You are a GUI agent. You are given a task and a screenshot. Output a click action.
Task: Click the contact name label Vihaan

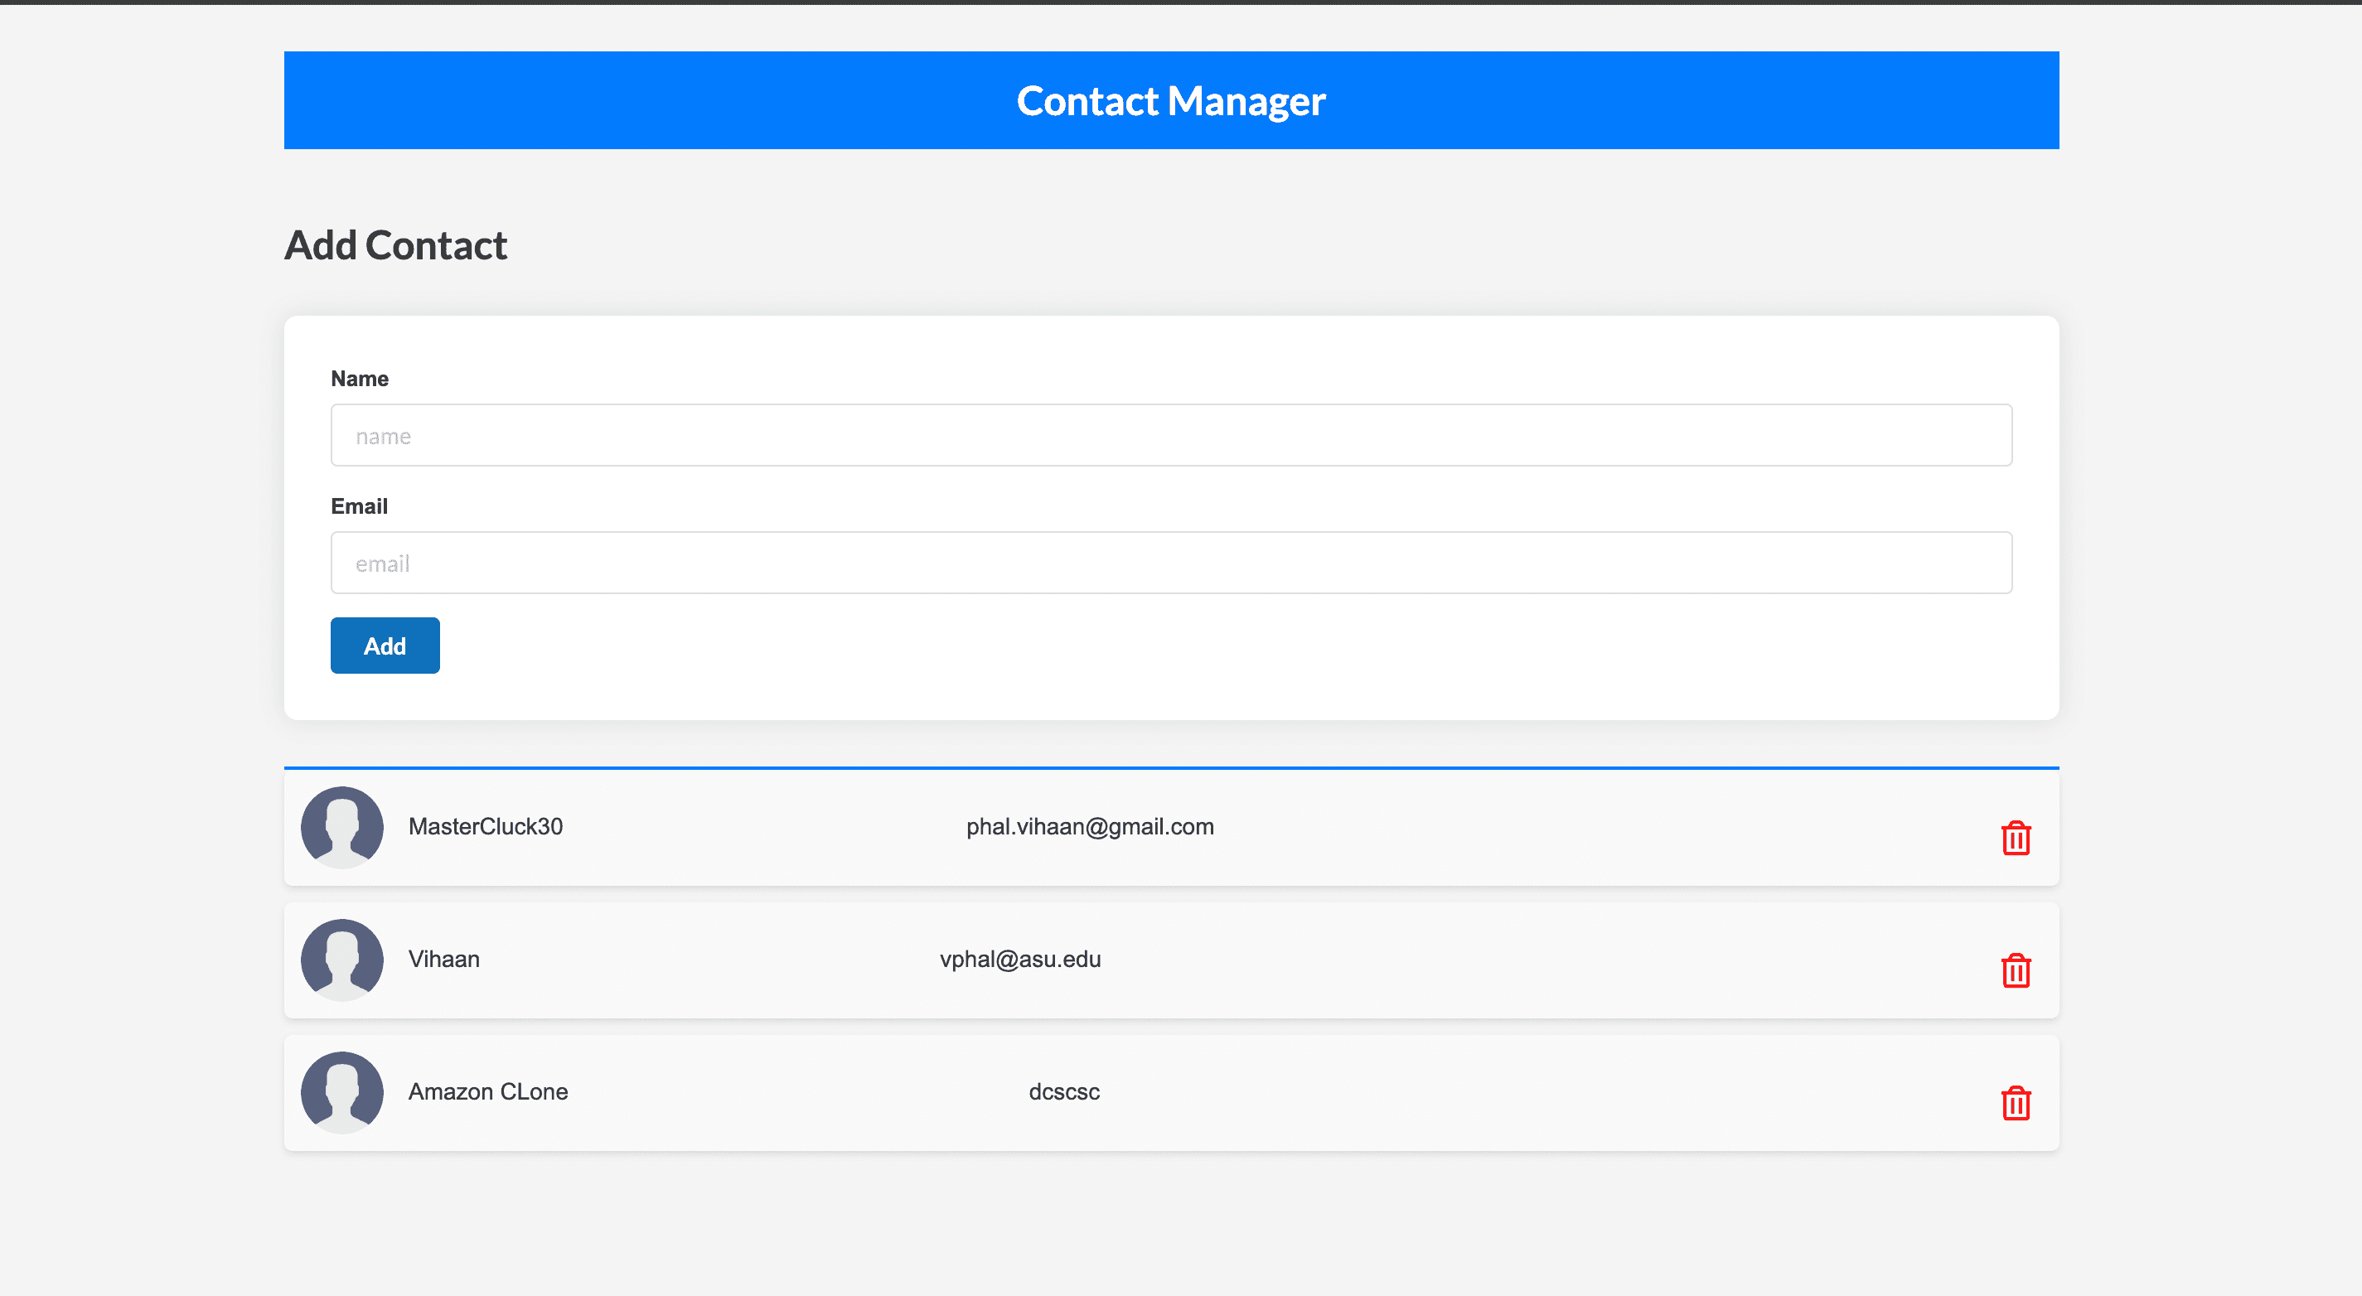[x=443, y=960]
